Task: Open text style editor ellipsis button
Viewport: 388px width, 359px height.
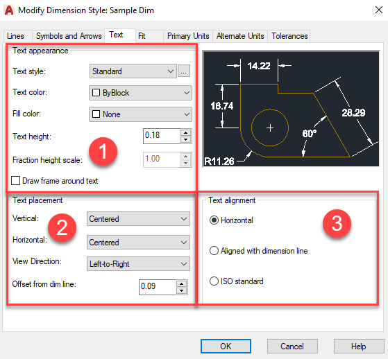Action: pos(184,71)
